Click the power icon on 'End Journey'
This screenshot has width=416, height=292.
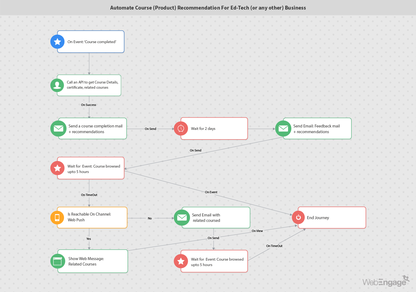click(298, 217)
